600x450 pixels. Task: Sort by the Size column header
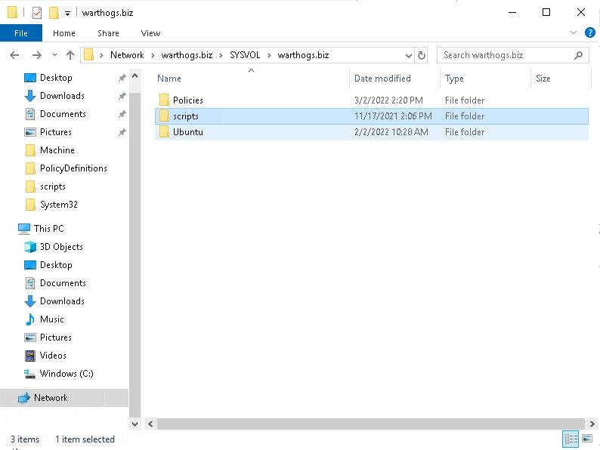point(543,79)
